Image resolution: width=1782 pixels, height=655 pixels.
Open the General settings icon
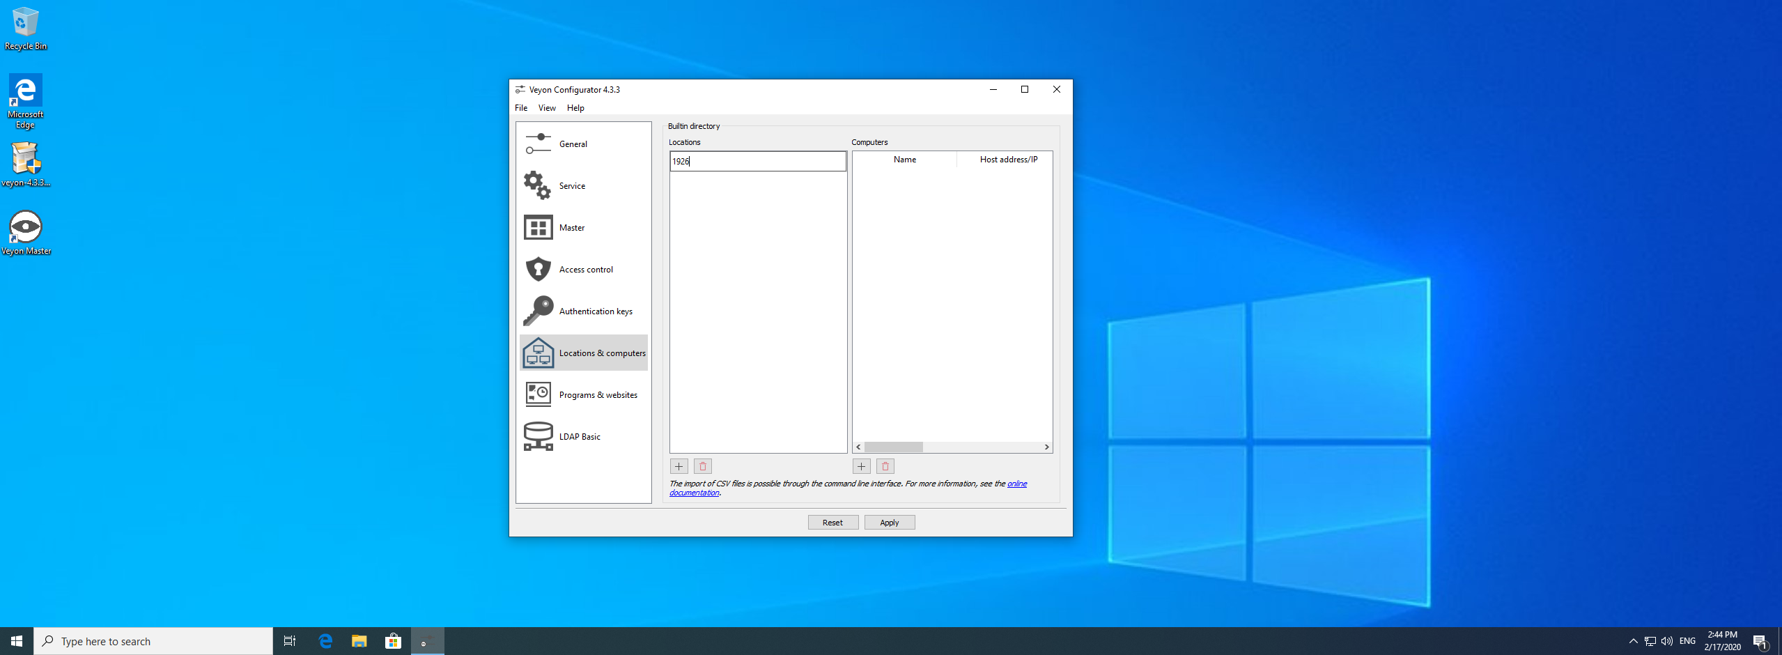click(538, 144)
